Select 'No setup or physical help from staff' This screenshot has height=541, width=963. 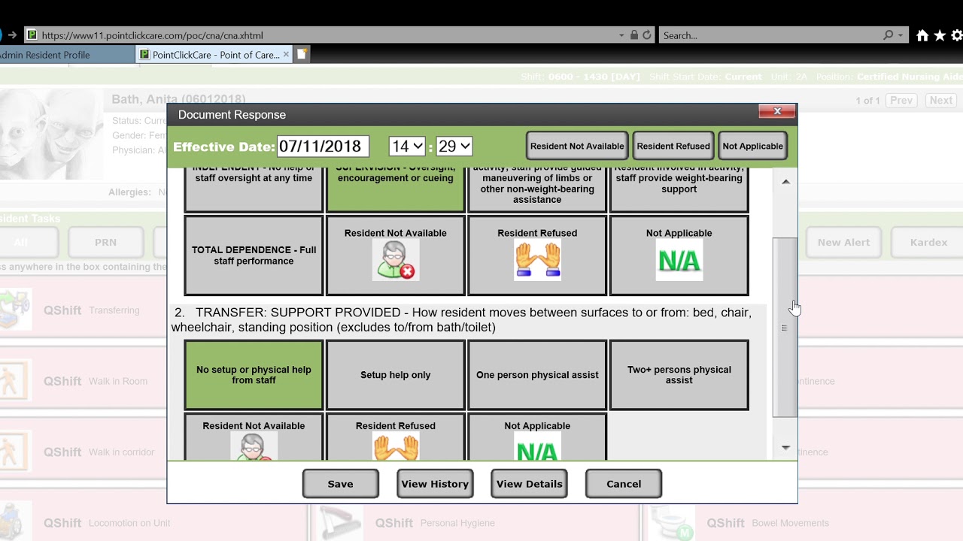pos(254,375)
